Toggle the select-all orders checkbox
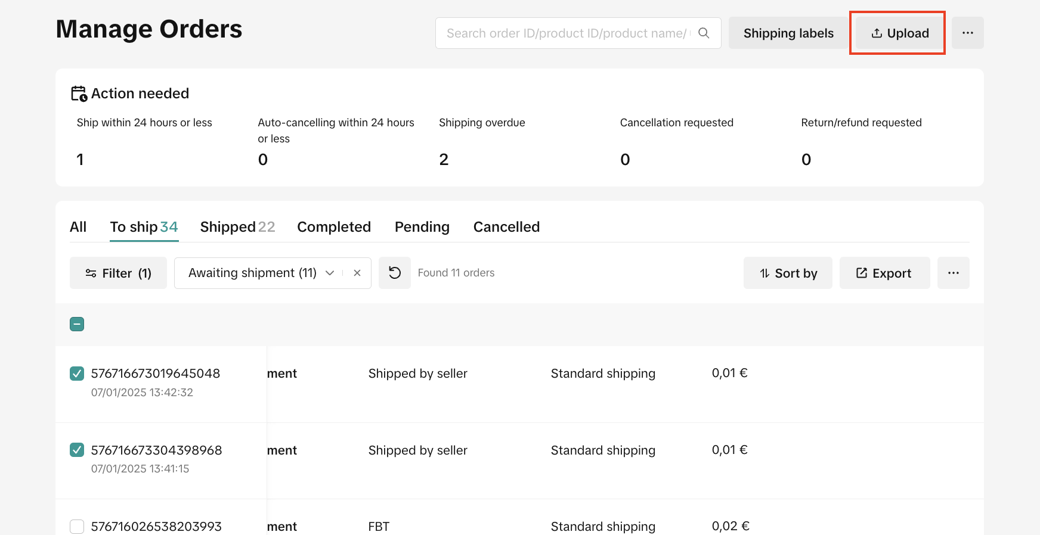 pos(77,324)
